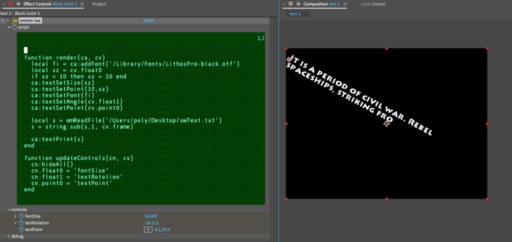Click the 1,1 cursor position indicator
The height and width of the screenshot is (242, 512).
(x=261, y=39)
